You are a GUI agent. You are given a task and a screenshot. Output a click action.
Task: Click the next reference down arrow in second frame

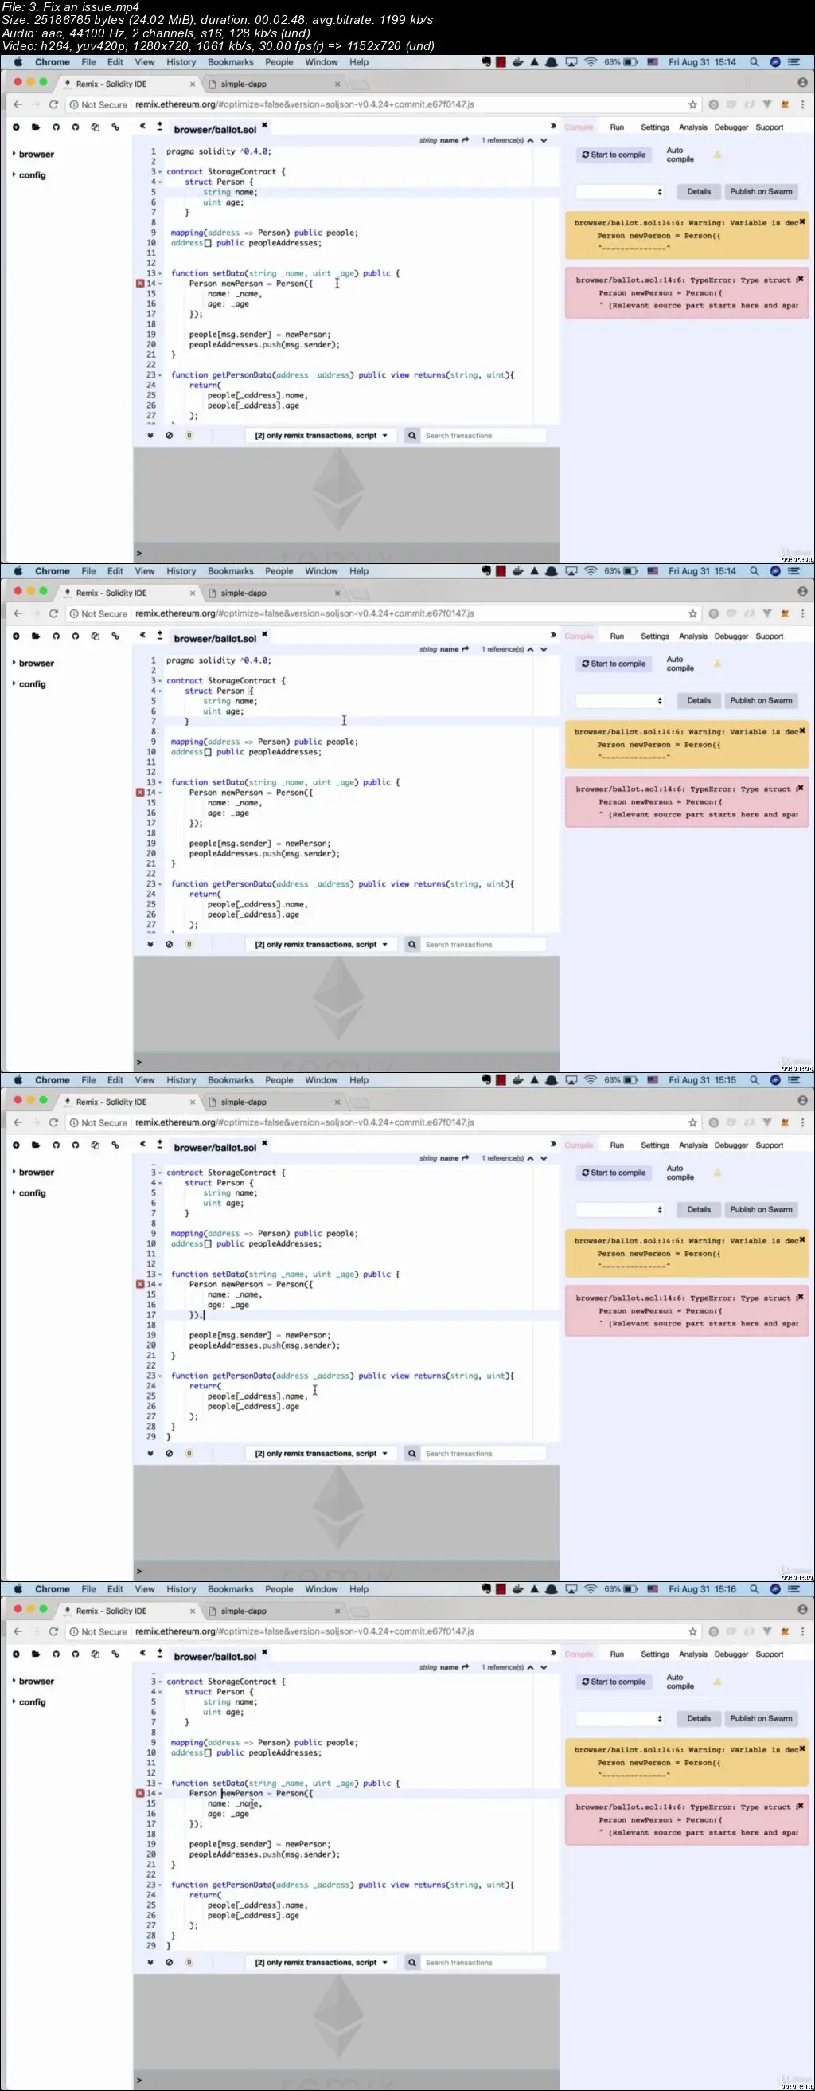click(544, 649)
